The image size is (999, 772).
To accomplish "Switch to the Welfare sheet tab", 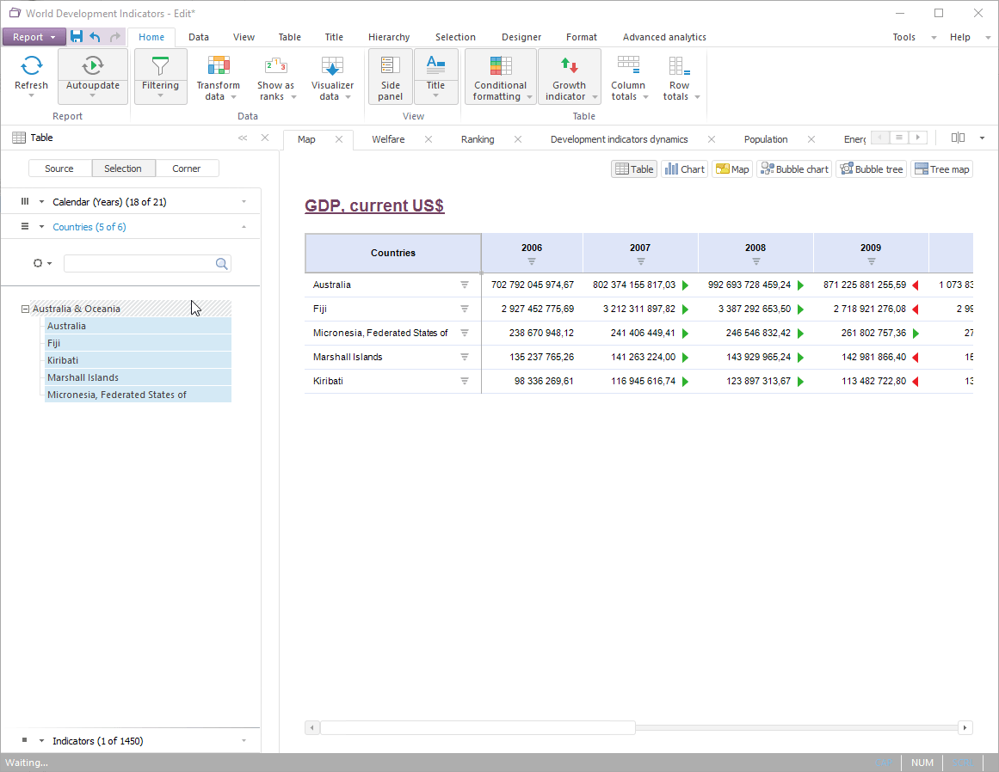I will pos(388,139).
